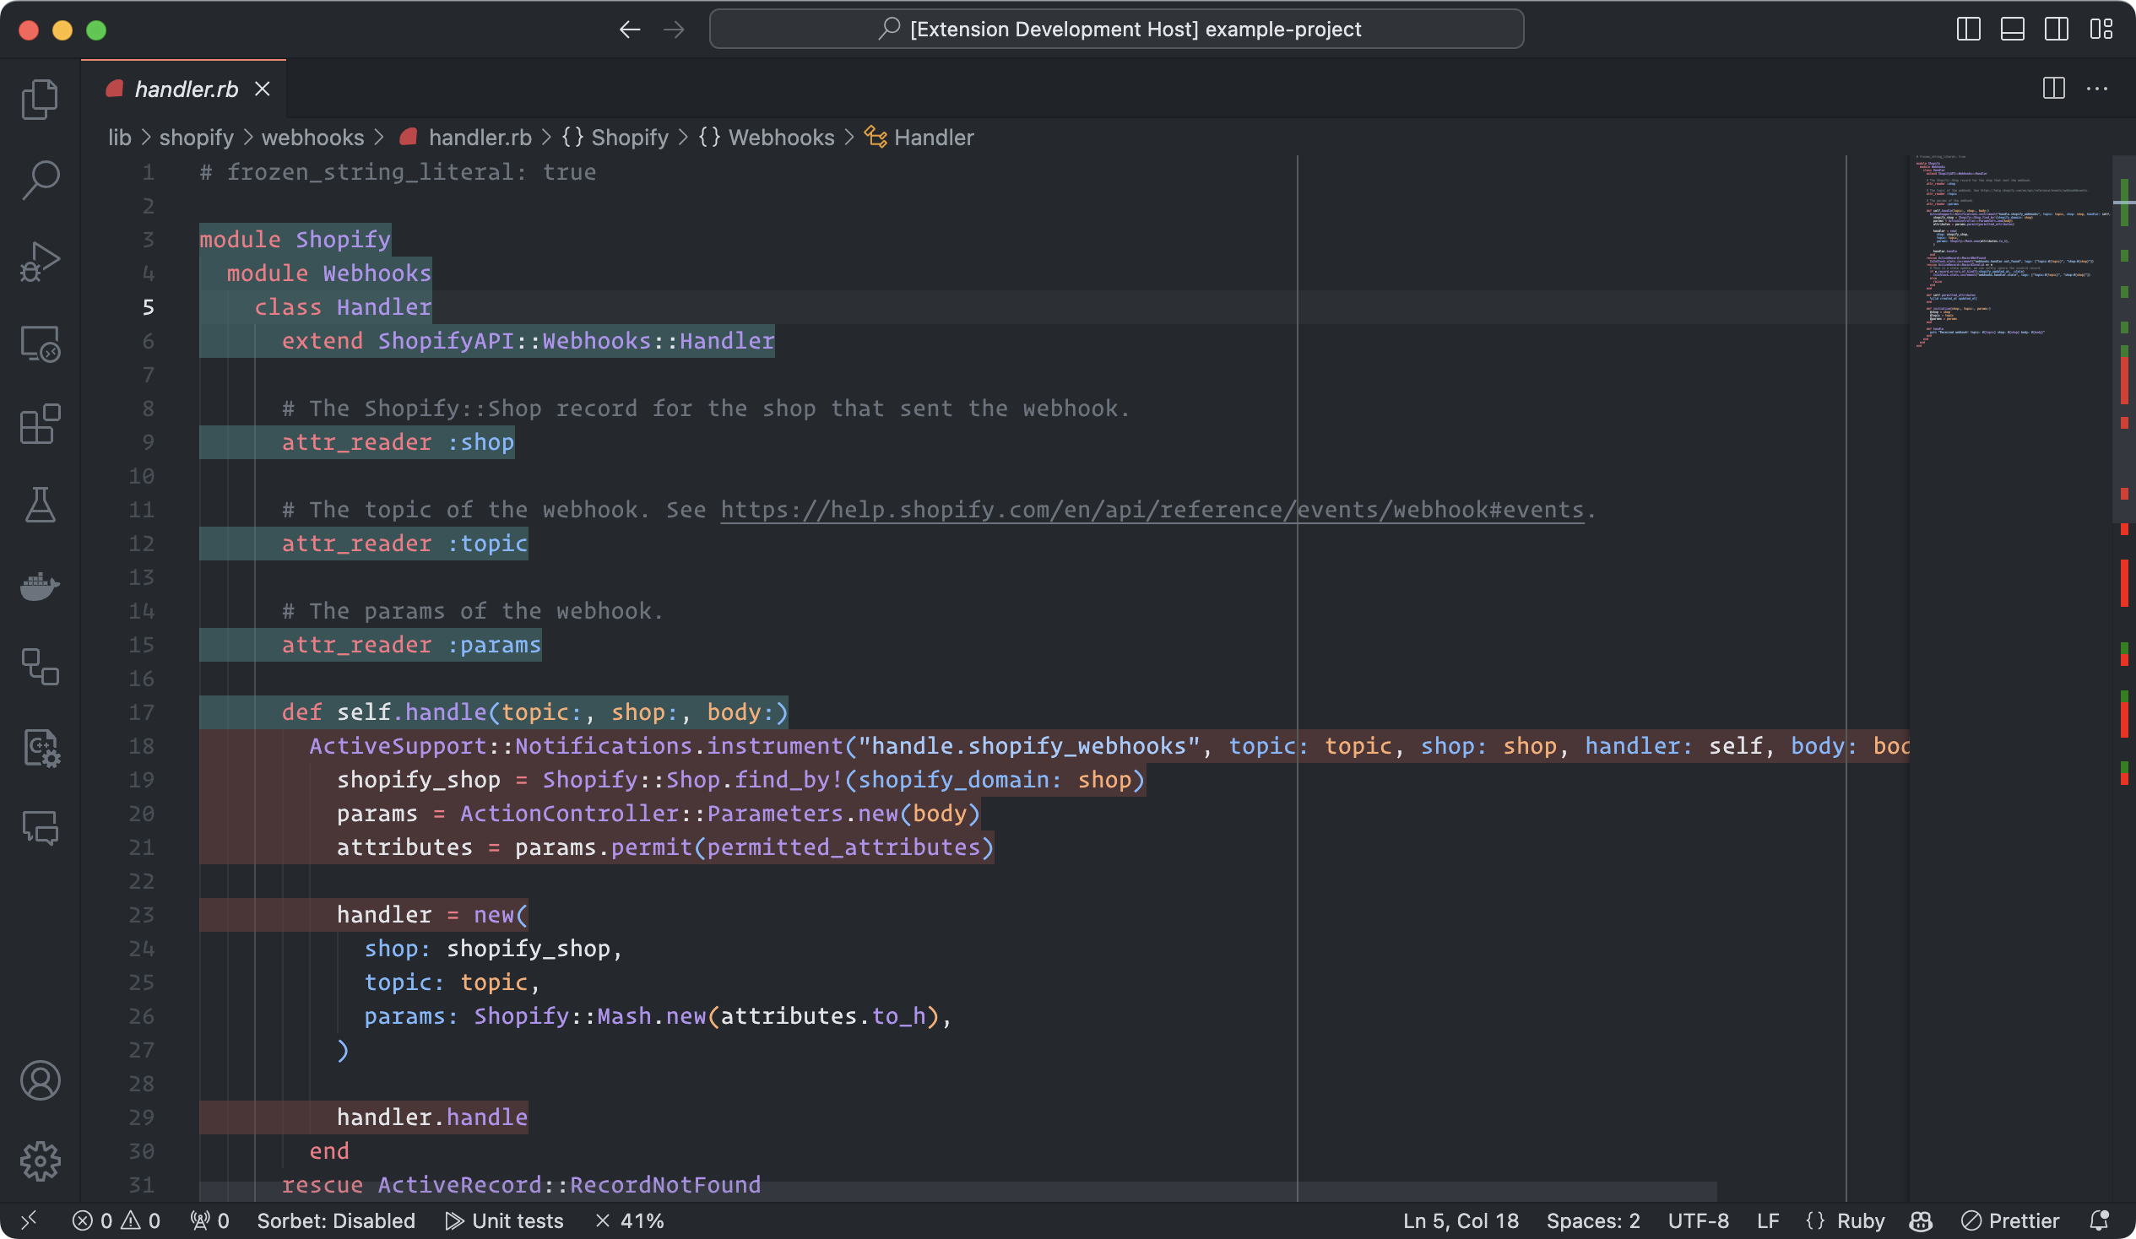Open the Search view in activity bar
Screen dimensions: 2136x1239
click(40, 180)
